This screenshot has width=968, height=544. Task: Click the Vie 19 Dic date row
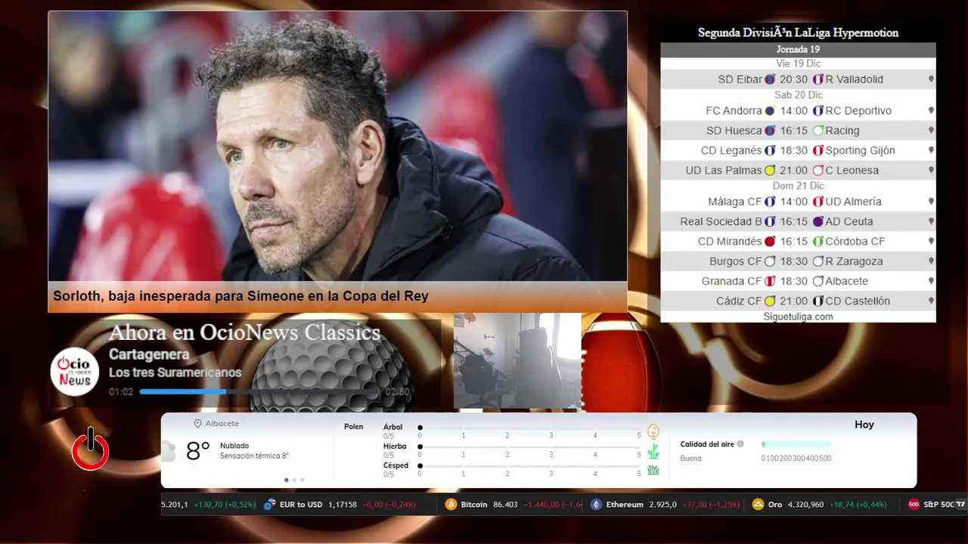pyautogui.click(x=798, y=63)
